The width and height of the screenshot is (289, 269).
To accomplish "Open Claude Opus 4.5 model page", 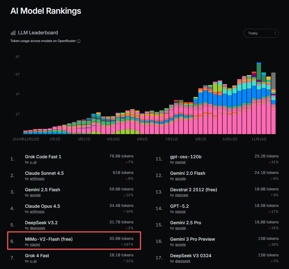I will point(42,206).
